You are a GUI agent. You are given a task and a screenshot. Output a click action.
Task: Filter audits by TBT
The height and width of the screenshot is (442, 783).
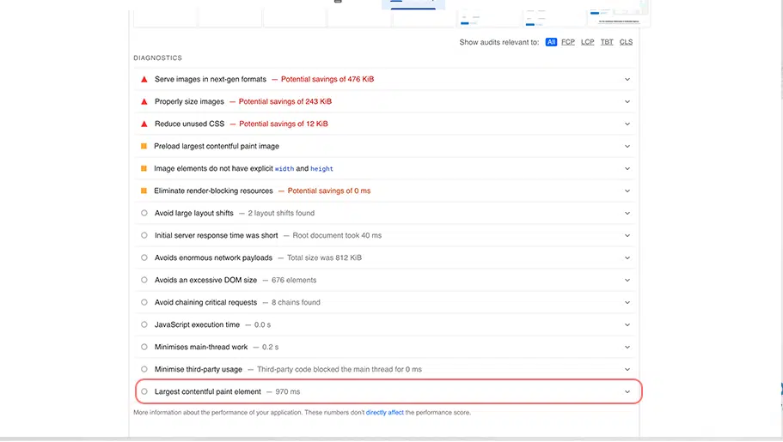tap(607, 42)
